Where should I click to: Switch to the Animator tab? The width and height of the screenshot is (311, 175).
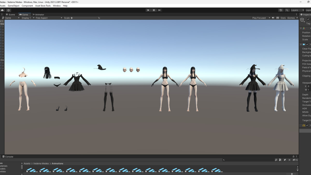(38, 15)
